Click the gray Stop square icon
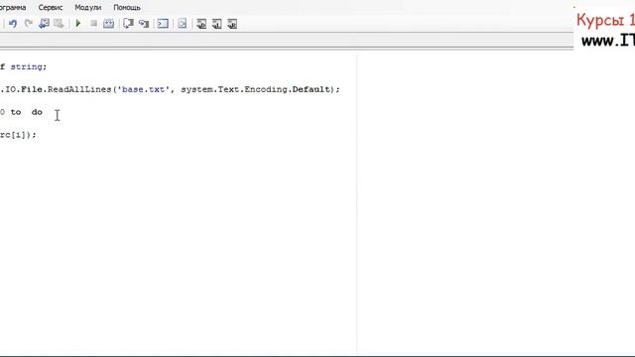 (x=93, y=24)
